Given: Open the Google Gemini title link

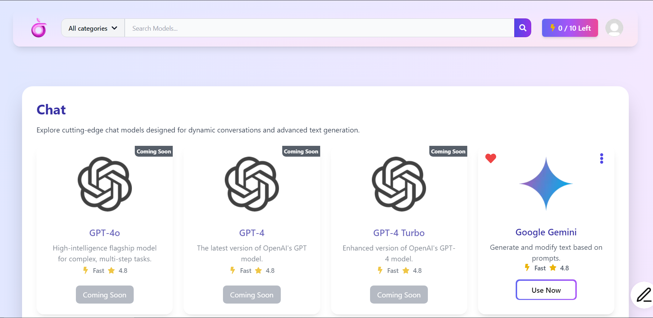Looking at the screenshot, I should (x=546, y=232).
